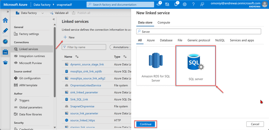This screenshot has width=269, height=130.
Task: Open mssqltips_source_link_adlg2 linked service
Action: tap(88, 78)
